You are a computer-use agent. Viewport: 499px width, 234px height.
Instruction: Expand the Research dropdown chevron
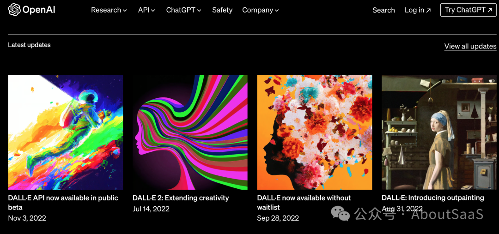tap(125, 11)
